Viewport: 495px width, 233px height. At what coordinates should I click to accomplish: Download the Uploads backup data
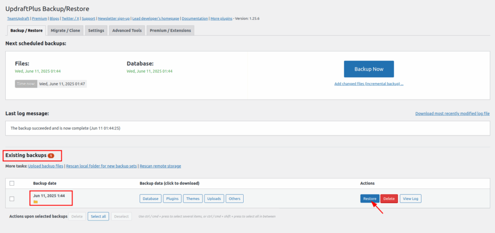214,199
